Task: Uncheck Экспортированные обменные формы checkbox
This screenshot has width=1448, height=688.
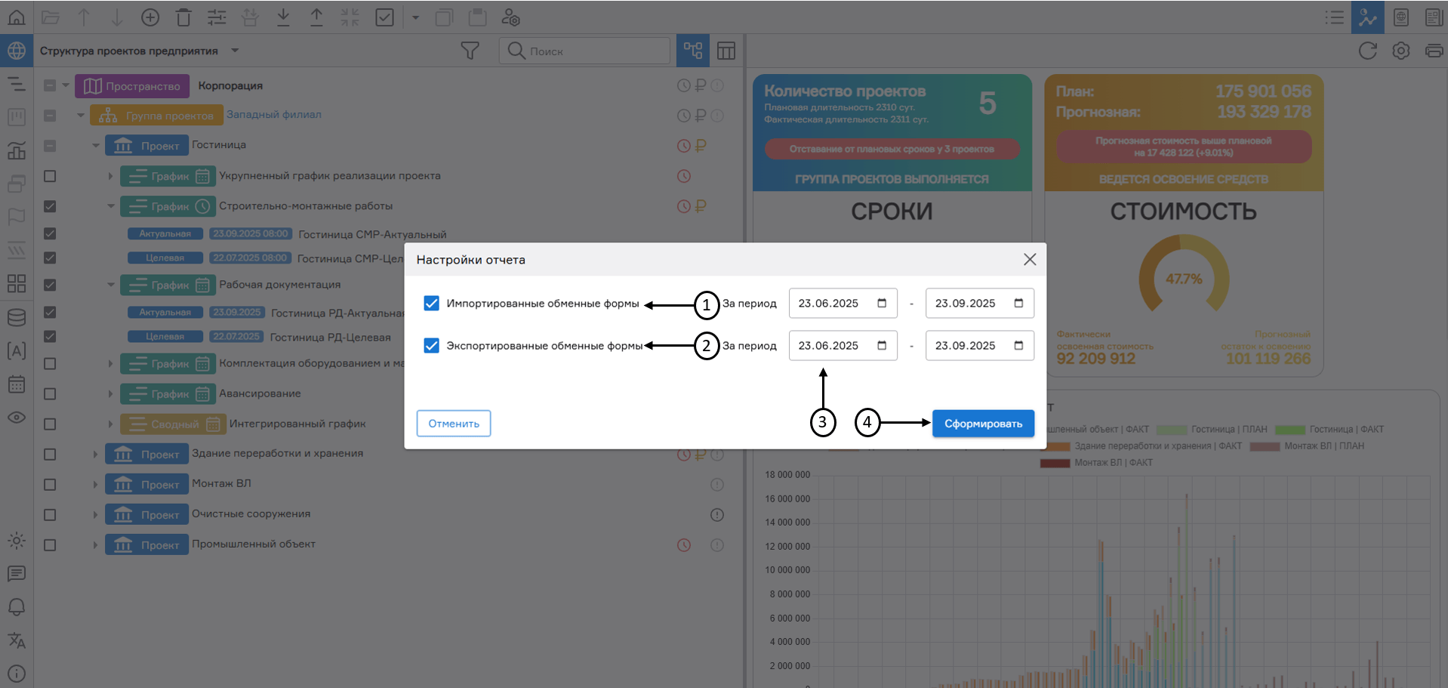Action: [x=431, y=345]
